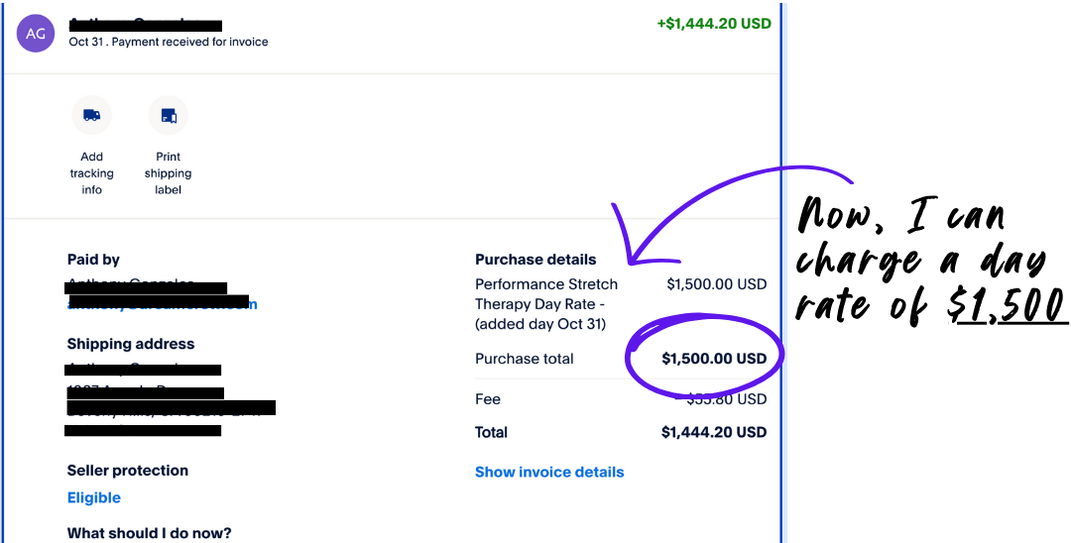Screen dimensions: 1071x543
Task: Select the green +$1,444.20 USD amount
Action: coord(714,24)
